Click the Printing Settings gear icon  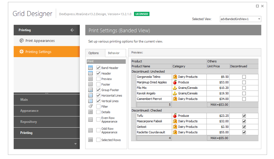point(22,51)
